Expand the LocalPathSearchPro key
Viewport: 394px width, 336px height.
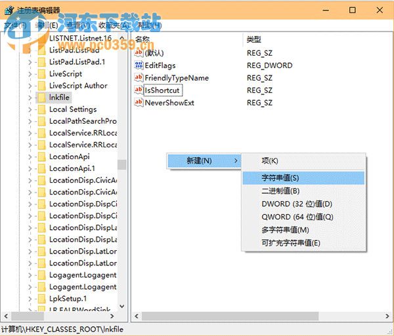coord(30,121)
